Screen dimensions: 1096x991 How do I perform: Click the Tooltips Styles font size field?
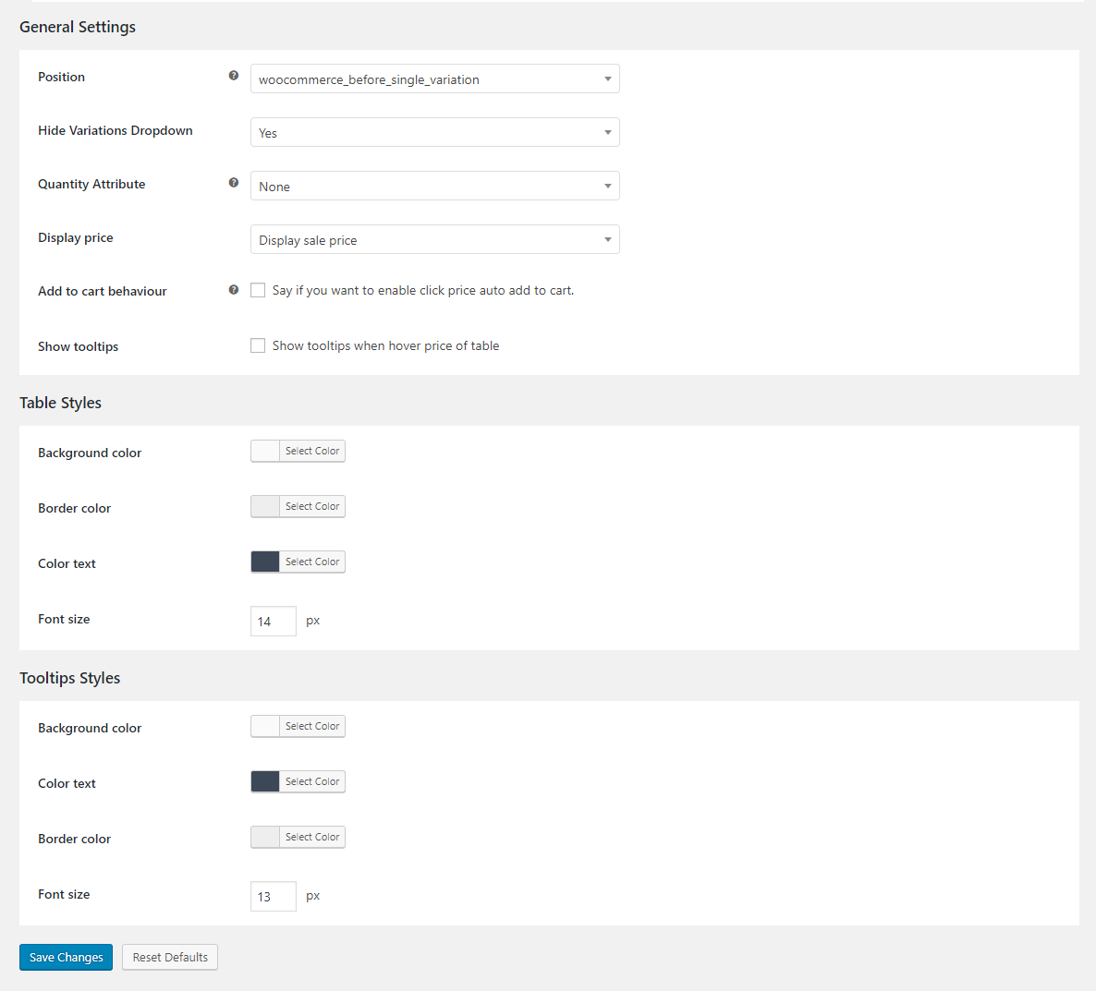[x=274, y=897]
